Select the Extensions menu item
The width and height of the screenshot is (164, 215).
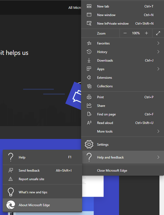[123, 77]
